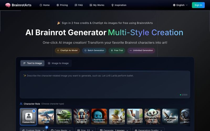The width and height of the screenshot is (210, 131).
Task: Choose the Bombardiro Crocodilo character
Action: 64,117
